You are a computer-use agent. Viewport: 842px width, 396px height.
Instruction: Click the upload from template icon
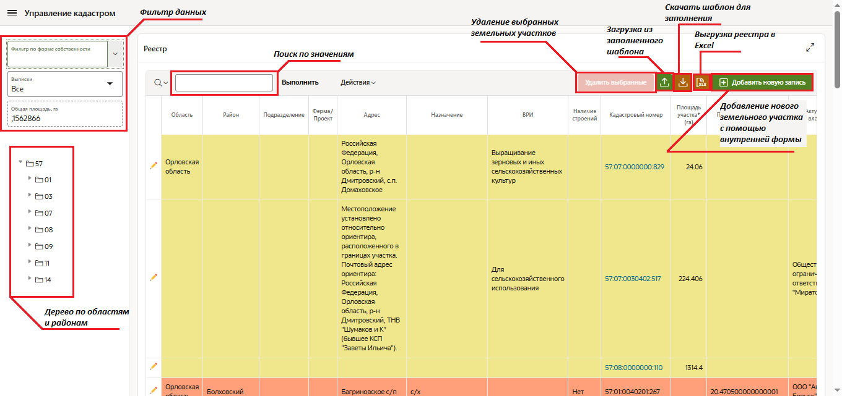(x=664, y=82)
